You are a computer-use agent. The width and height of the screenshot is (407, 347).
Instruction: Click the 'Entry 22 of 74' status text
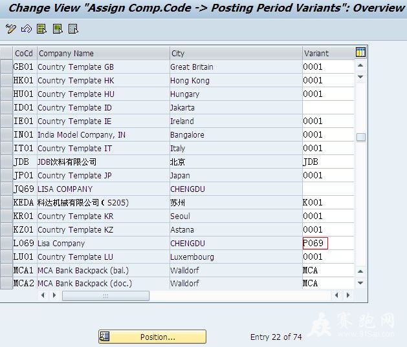(276, 337)
